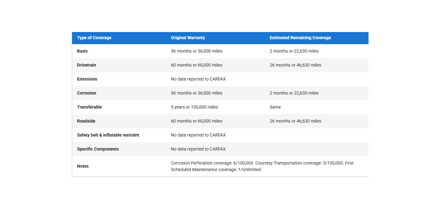The height and width of the screenshot is (209, 440).
Task: Select the Specific Components row label
Action: pyautogui.click(x=98, y=149)
